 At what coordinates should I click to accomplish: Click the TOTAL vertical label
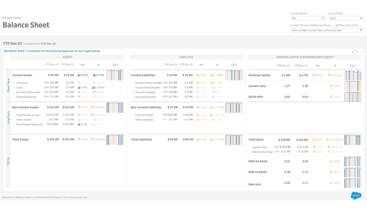8,161
